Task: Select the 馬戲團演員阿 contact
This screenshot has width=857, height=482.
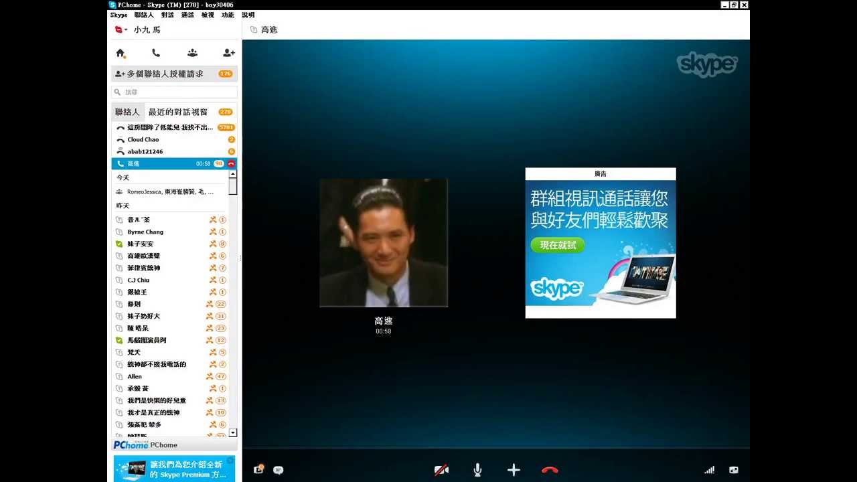Action: (170, 340)
